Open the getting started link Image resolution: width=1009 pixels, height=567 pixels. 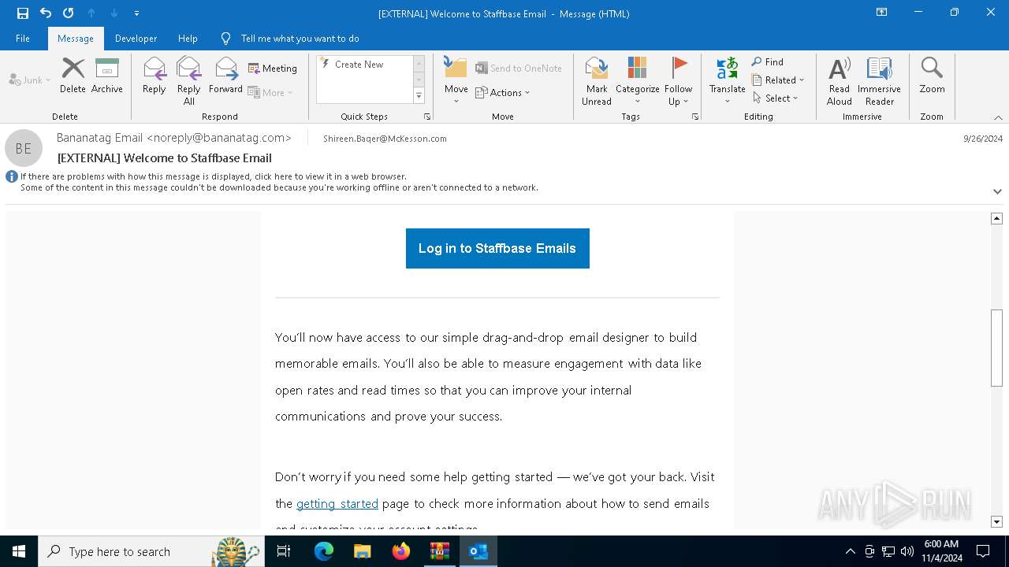337,503
